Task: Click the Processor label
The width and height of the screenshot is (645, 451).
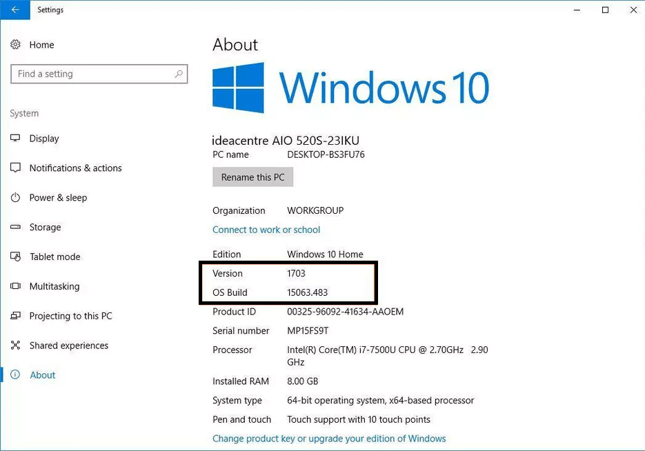Action: click(x=232, y=350)
